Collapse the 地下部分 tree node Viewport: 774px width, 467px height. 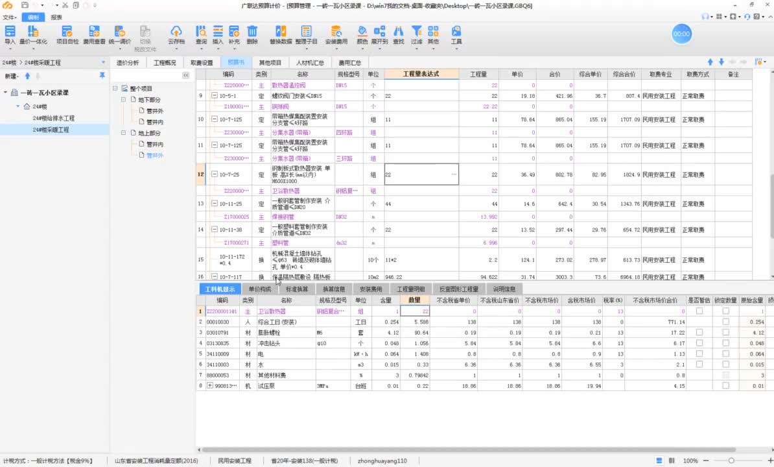click(x=123, y=99)
